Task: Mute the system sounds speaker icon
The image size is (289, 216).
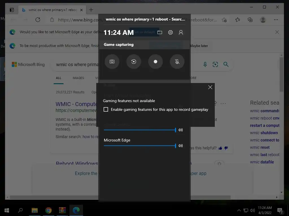Action: pos(181,130)
